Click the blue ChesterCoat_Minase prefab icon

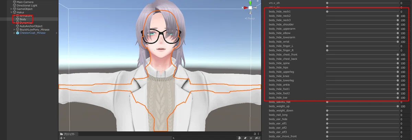(x=17, y=33)
